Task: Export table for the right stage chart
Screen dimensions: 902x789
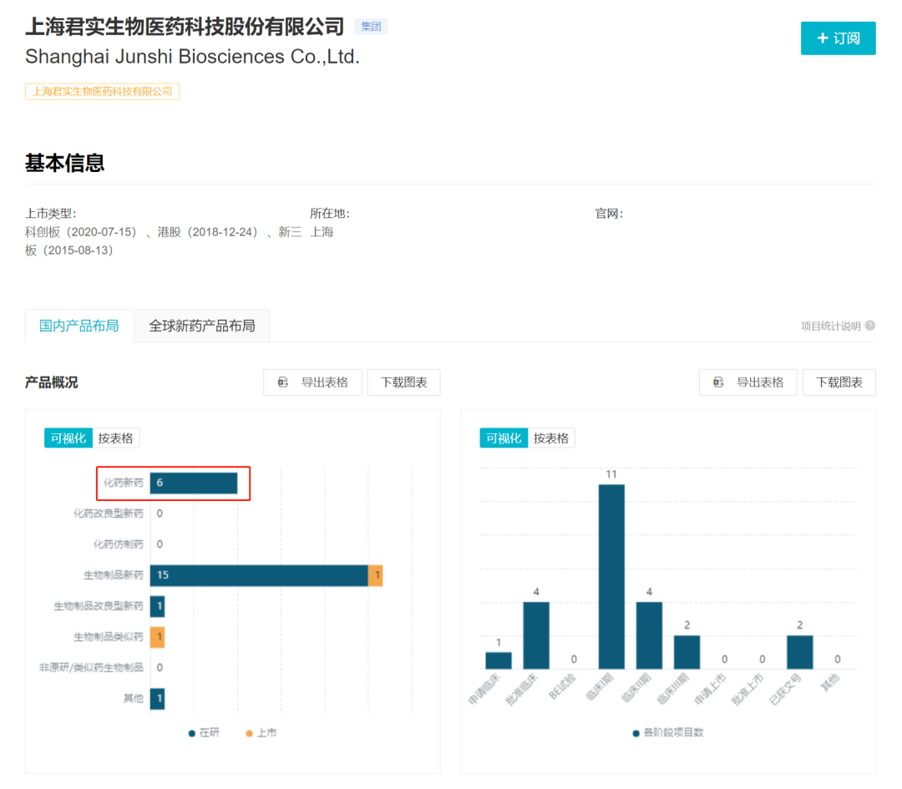Action: (x=747, y=382)
